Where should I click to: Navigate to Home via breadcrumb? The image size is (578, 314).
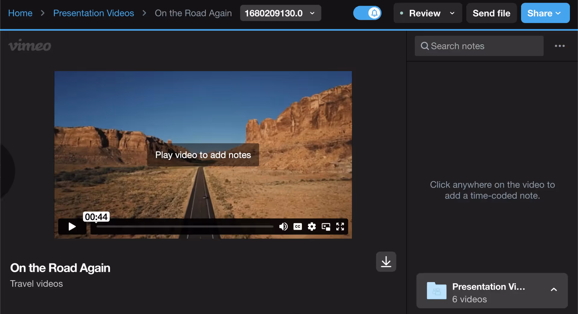pos(20,13)
